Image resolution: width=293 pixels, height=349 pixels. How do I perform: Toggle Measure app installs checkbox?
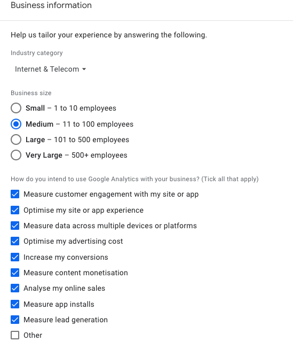click(15, 304)
